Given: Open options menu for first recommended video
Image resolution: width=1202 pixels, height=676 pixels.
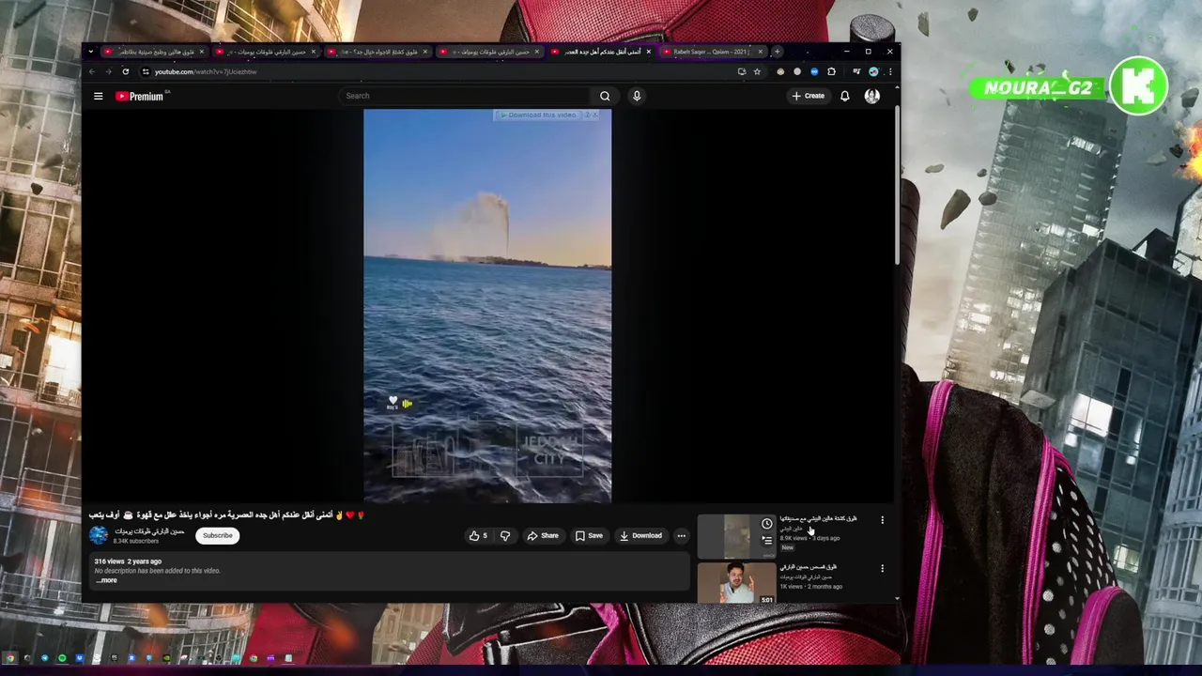Looking at the screenshot, I should pos(882,519).
